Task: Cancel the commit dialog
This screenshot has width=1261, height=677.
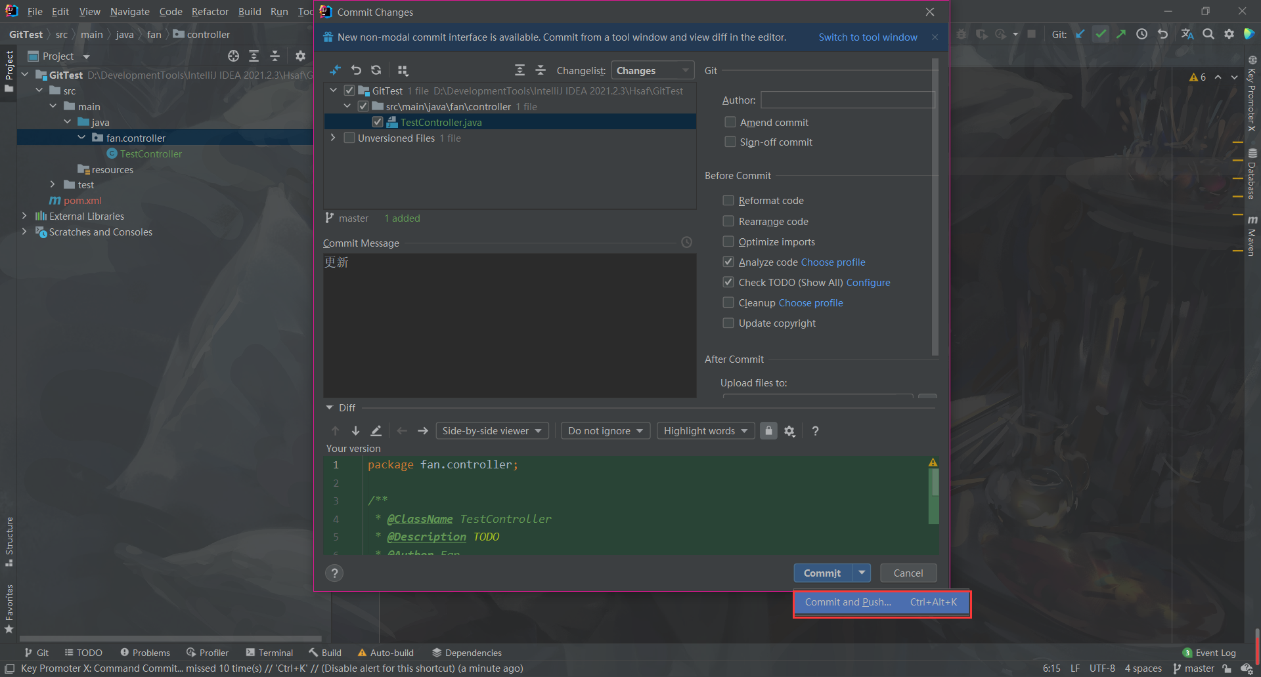Action: tap(908, 573)
